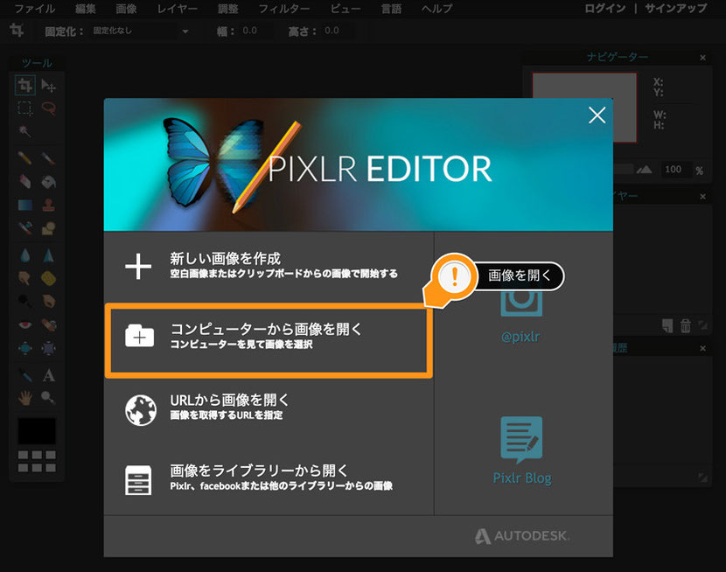Open the @pixlr Instagram link
726x572 pixels.
[x=521, y=312]
